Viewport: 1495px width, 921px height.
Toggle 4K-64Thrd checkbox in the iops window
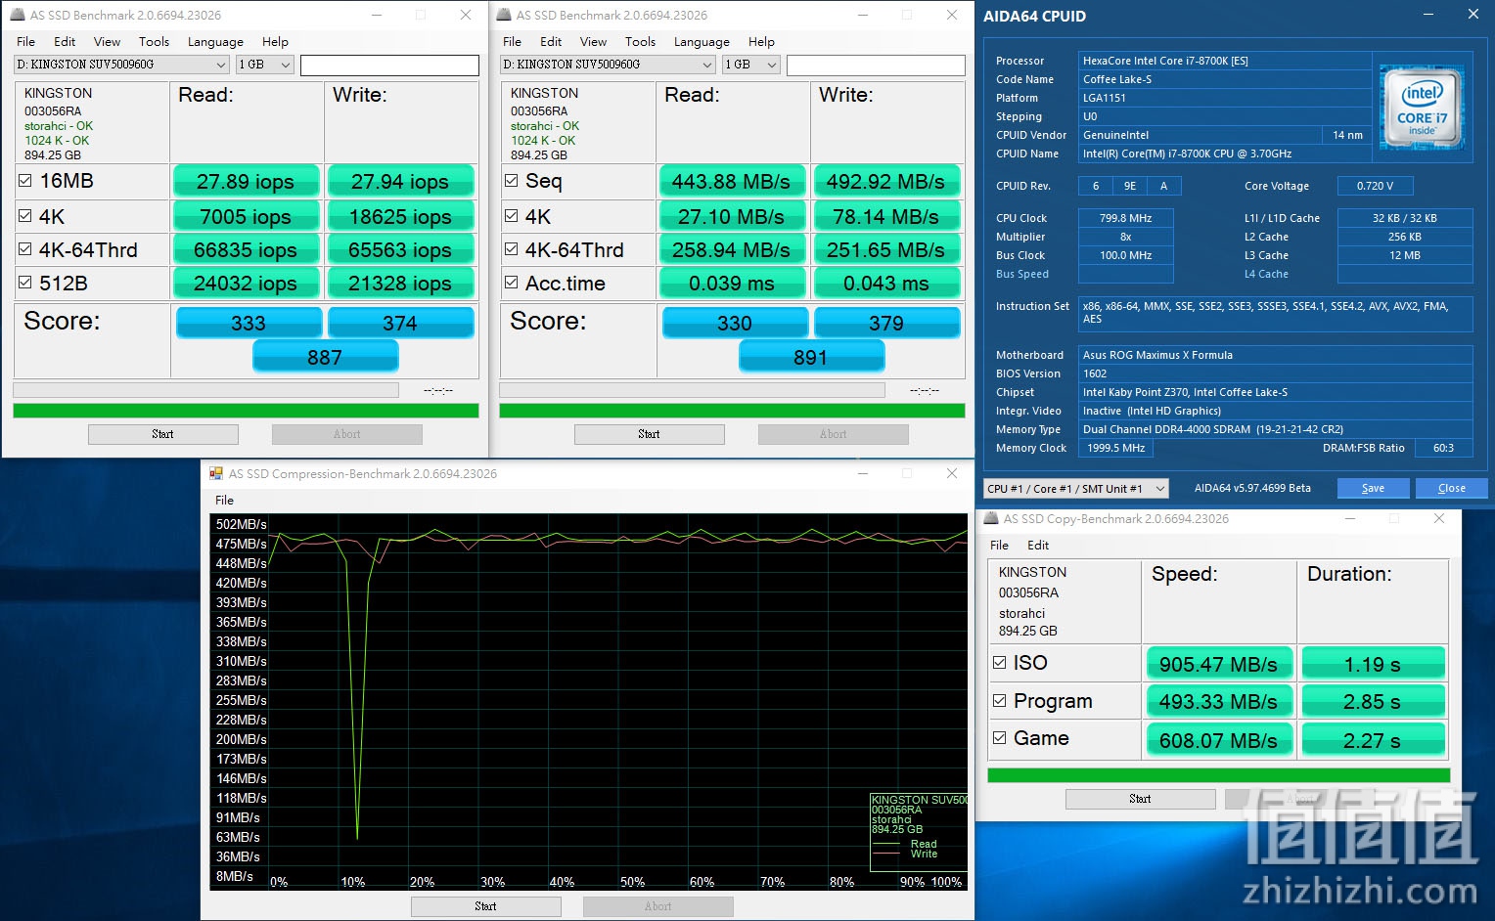point(25,249)
